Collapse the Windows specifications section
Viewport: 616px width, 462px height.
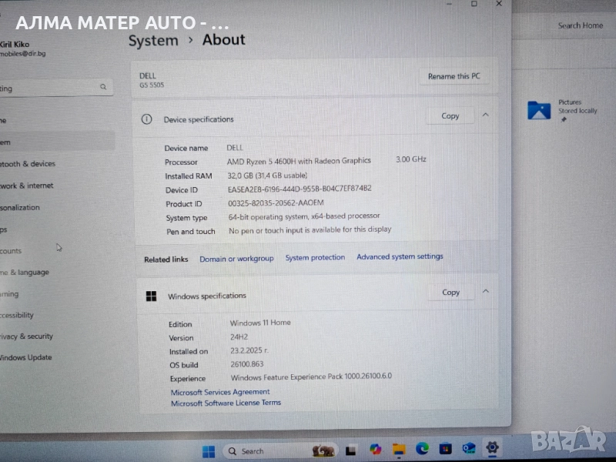[x=486, y=292]
